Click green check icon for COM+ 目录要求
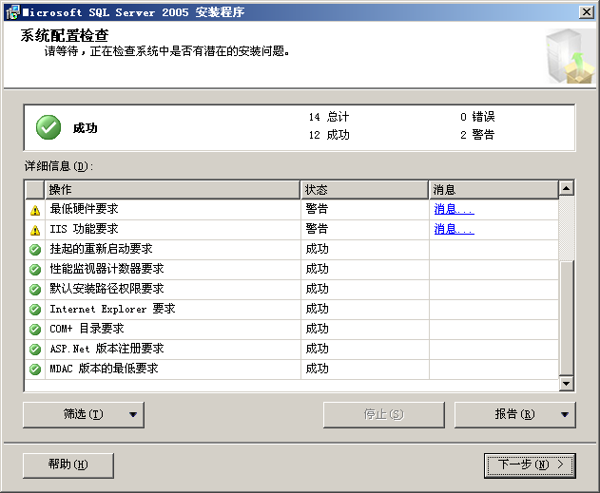This screenshot has height=493, width=600. coord(35,330)
